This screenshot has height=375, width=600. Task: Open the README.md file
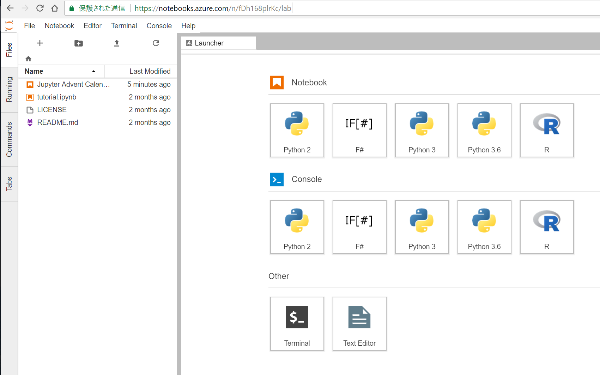57,122
